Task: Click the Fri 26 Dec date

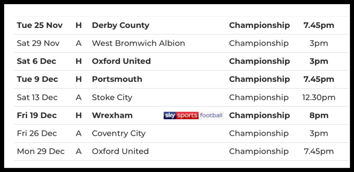Action: pyautogui.click(x=37, y=133)
